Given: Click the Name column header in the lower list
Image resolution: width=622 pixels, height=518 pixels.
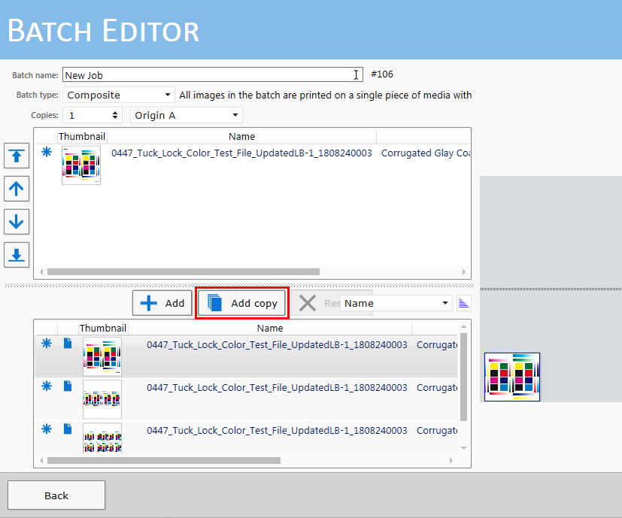Looking at the screenshot, I should point(269,328).
